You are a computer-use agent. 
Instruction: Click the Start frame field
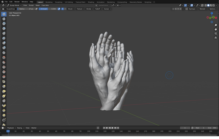pyautogui.click(x=199, y=128)
